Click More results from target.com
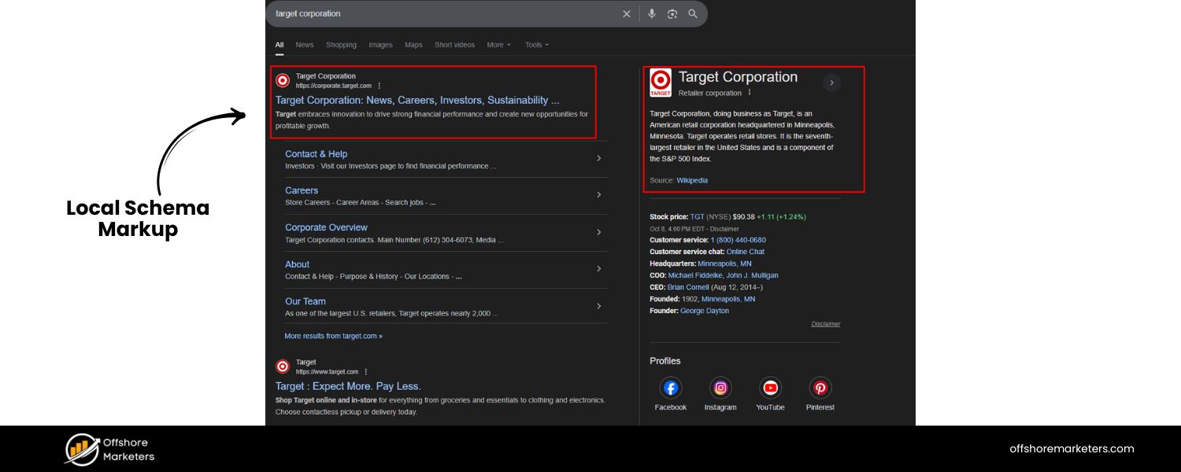 click(x=333, y=336)
